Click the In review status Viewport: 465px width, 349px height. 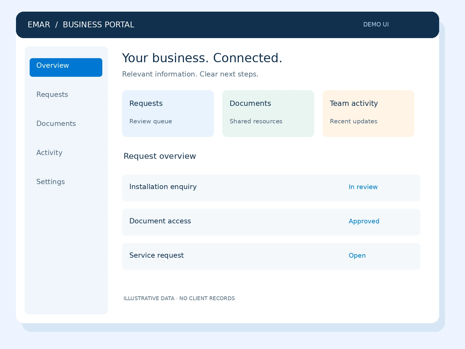[x=363, y=187]
